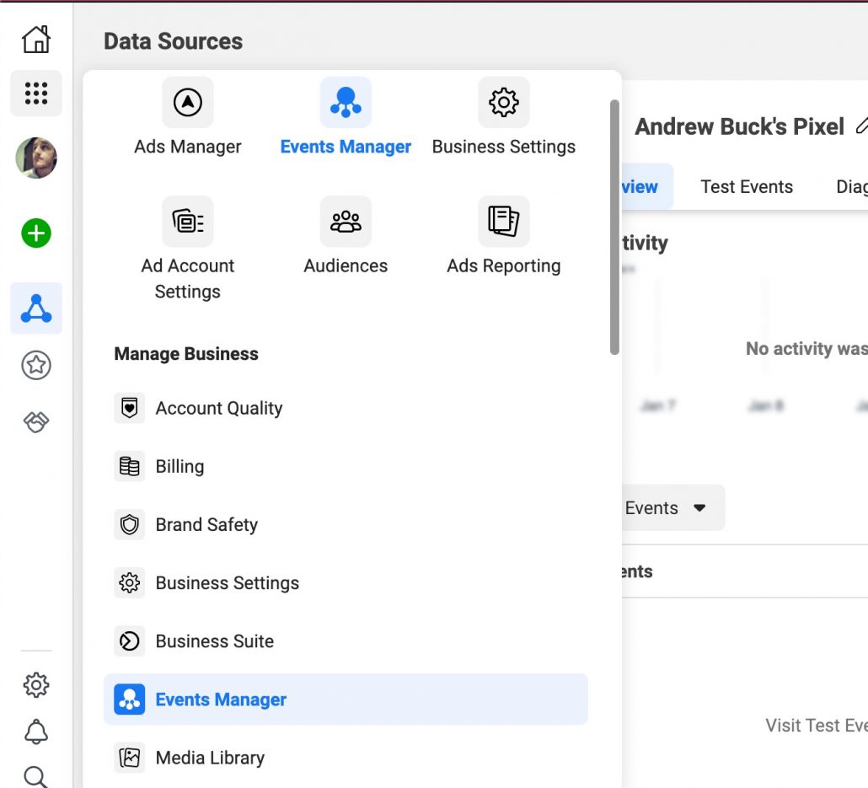Screen dimensions: 868x788
Task: Open the nine-dot all tools grid
Action: click(x=36, y=93)
